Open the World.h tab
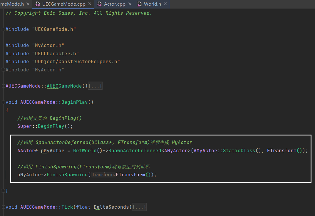The height and width of the screenshot is (216, 315). pos(152,4)
